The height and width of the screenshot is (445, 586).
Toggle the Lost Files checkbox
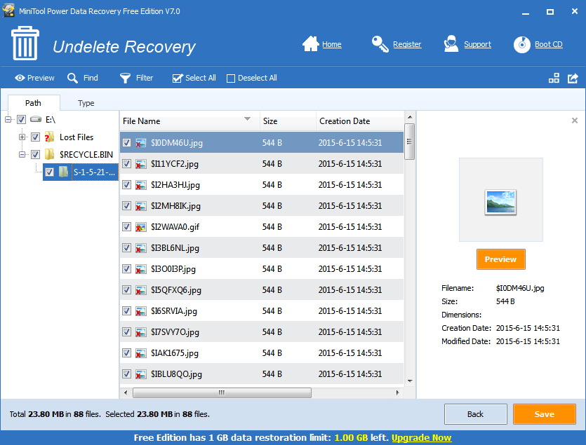click(35, 137)
